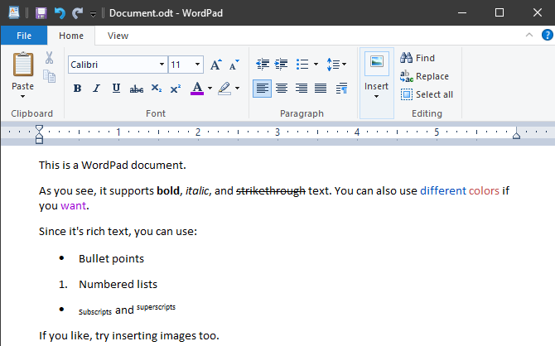Viewport: 555px width, 346px height.
Task: Click the Replace button
Action: pos(424,76)
